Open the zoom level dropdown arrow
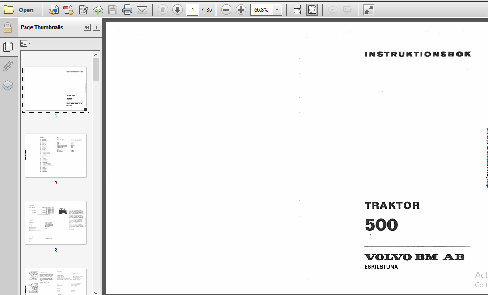 point(277,10)
